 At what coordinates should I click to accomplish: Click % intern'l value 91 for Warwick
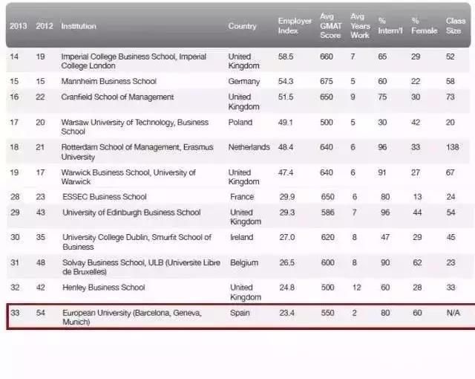(382, 172)
